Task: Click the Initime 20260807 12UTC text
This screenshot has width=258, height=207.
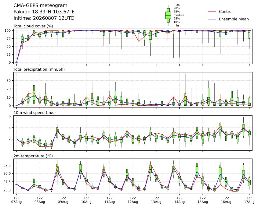Action: pyautogui.click(x=44, y=18)
